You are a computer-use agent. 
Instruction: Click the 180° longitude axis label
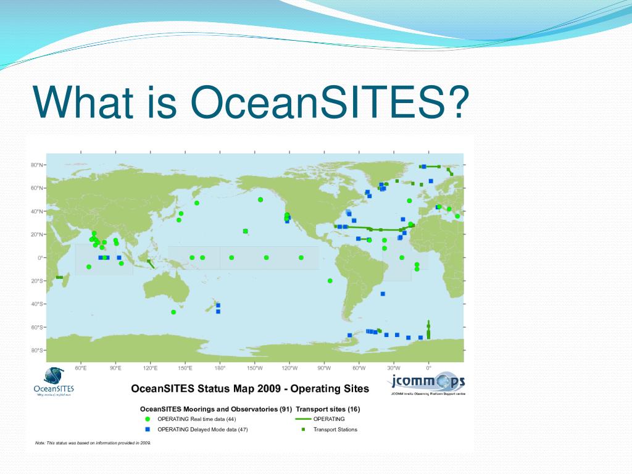(220, 368)
